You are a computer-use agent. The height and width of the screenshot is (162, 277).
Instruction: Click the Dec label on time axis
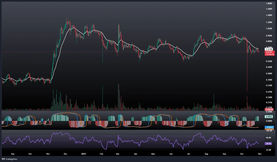click(65, 153)
